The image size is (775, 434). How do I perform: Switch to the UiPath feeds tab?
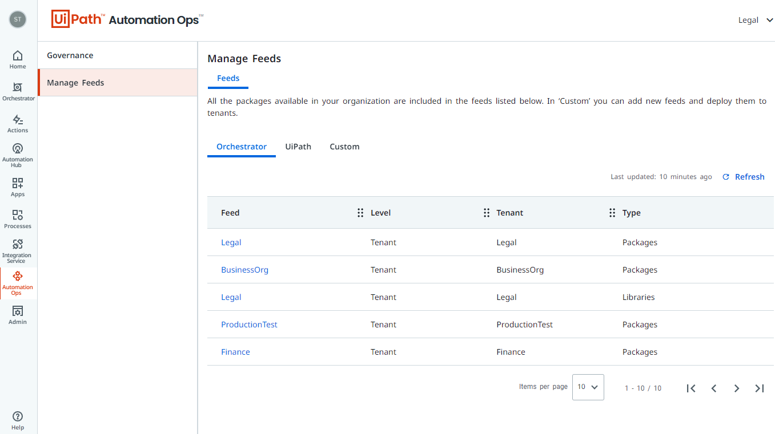pyautogui.click(x=298, y=147)
